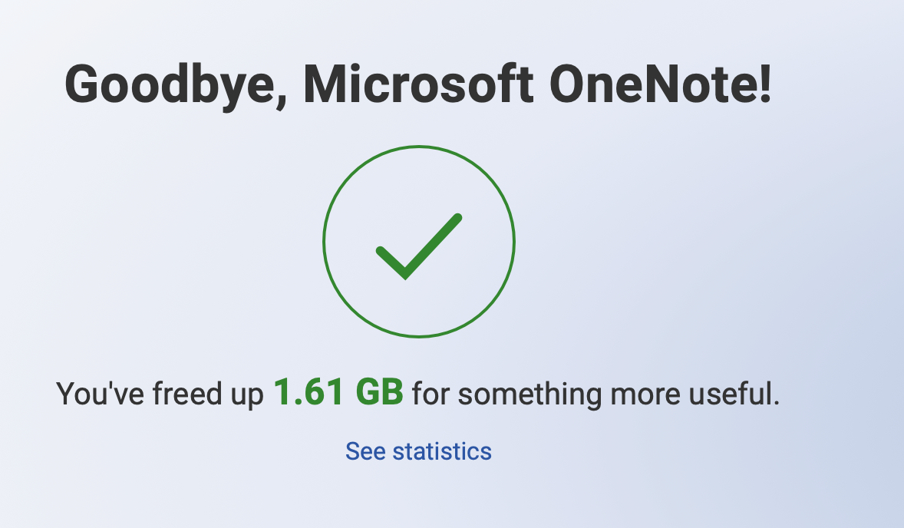Click the green GB unit label
Viewport: 904px width, 528px height.
[379, 394]
